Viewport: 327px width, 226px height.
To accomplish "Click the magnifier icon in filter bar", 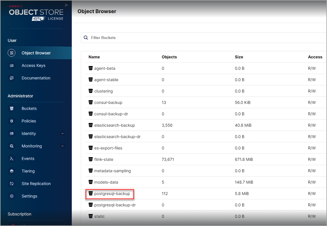I will (x=86, y=38).
